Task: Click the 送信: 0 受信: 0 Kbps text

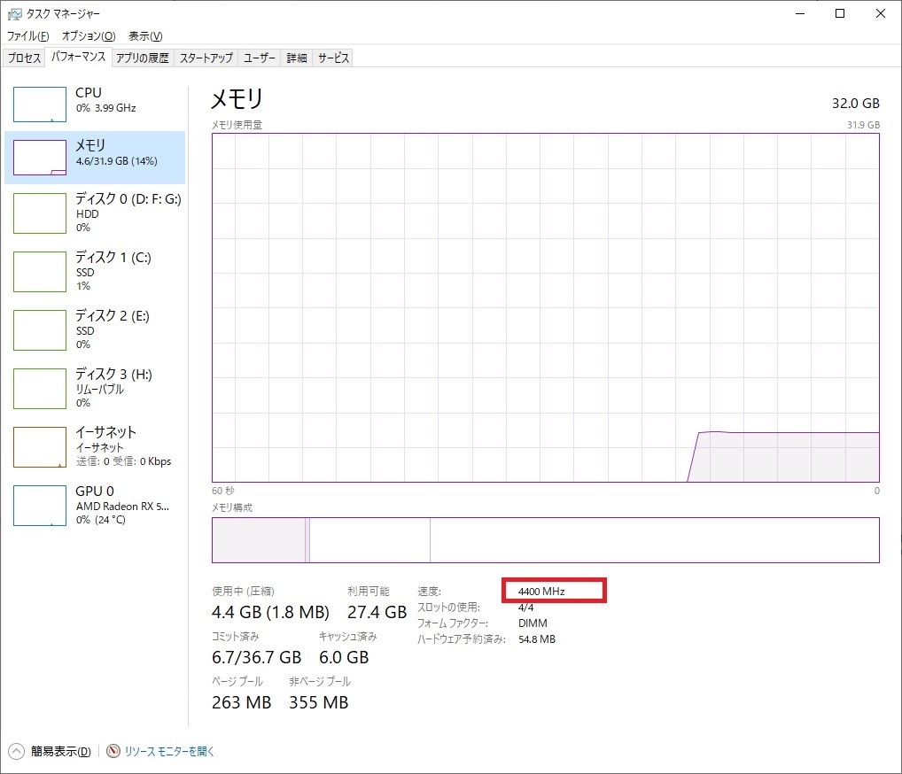Action: (124, 461)
